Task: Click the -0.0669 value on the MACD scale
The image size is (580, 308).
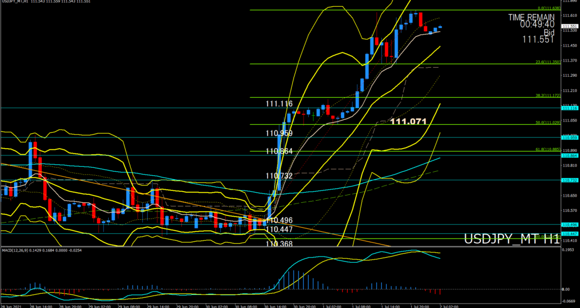Action: (569, 301)
